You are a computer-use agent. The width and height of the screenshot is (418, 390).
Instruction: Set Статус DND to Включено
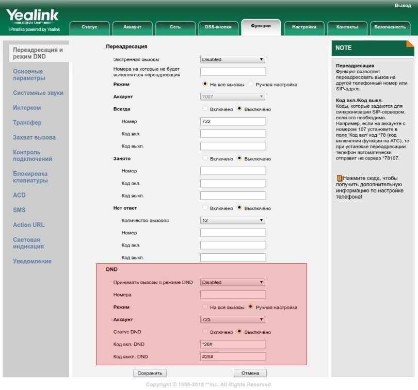[x=205, y=331]
